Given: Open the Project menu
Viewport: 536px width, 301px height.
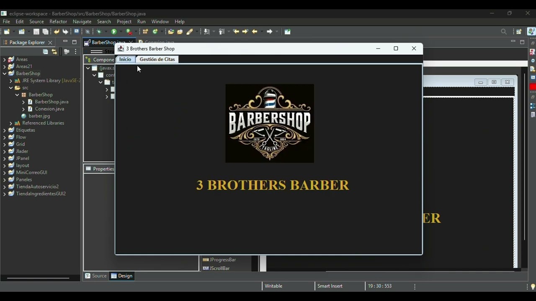Looking at the screenshot, I should [x=124, y=21].
